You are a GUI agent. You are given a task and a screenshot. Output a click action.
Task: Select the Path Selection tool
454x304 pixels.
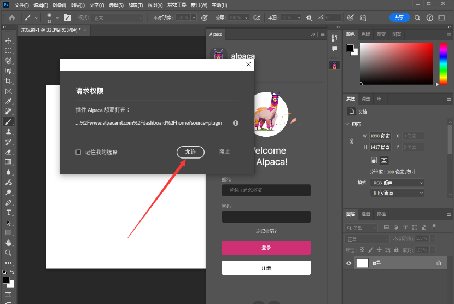pyautogui.click(x=8, y=223)
